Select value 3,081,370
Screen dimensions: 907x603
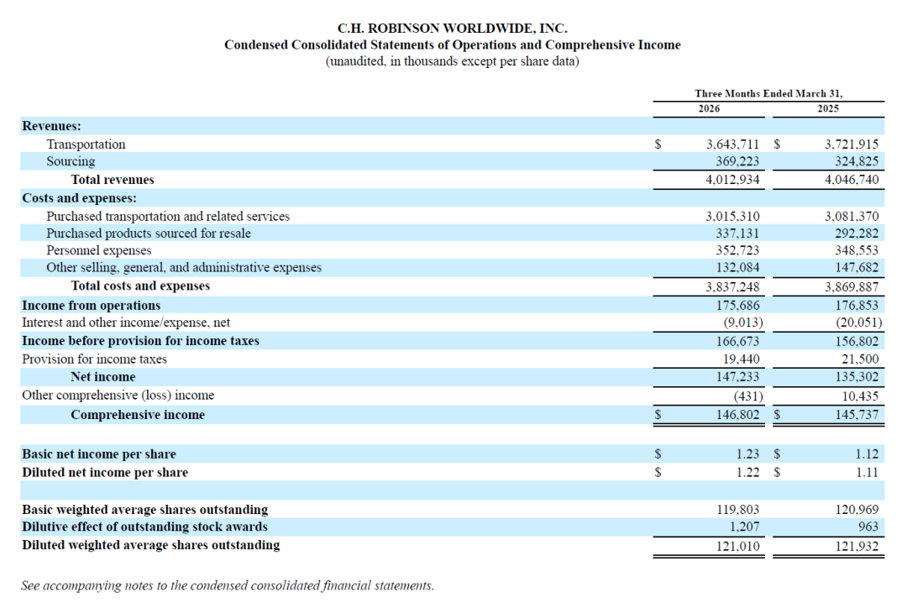click(x=852, y=216)
